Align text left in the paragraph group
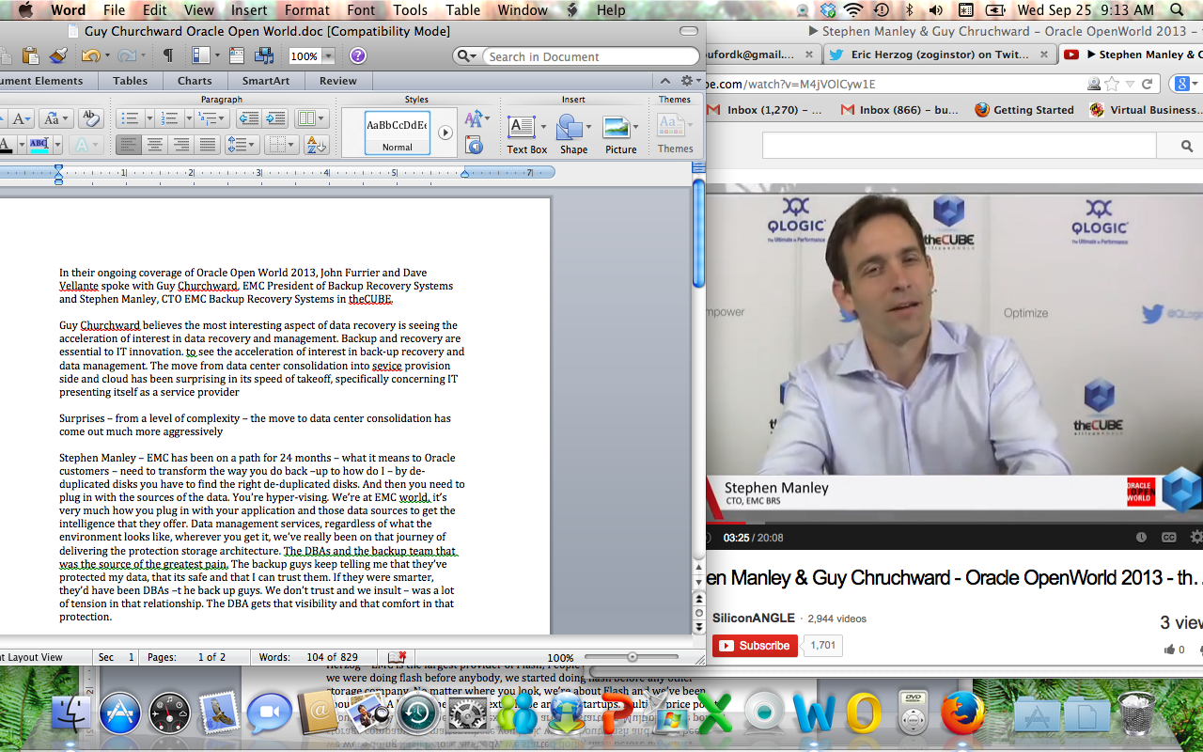The width and height of the screenshot is (1203, 752). point(129,145)
